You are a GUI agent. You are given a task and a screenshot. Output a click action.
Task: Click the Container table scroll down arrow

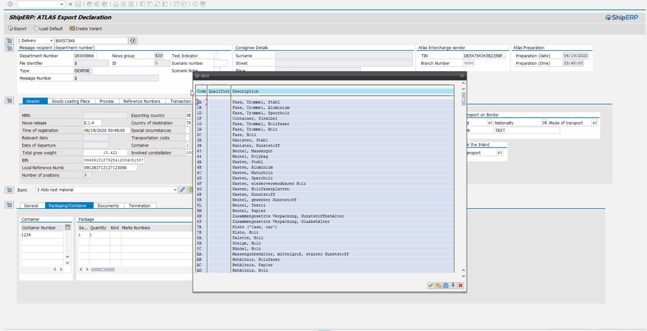click(67, 263)
